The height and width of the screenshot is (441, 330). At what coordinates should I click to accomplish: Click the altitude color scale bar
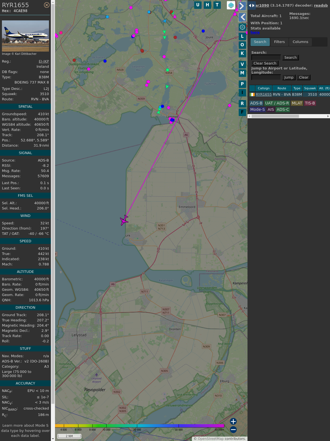pos(139,426)
